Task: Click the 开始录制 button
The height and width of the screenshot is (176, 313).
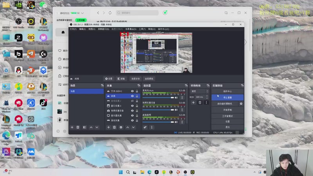Action: click(227, 110)
